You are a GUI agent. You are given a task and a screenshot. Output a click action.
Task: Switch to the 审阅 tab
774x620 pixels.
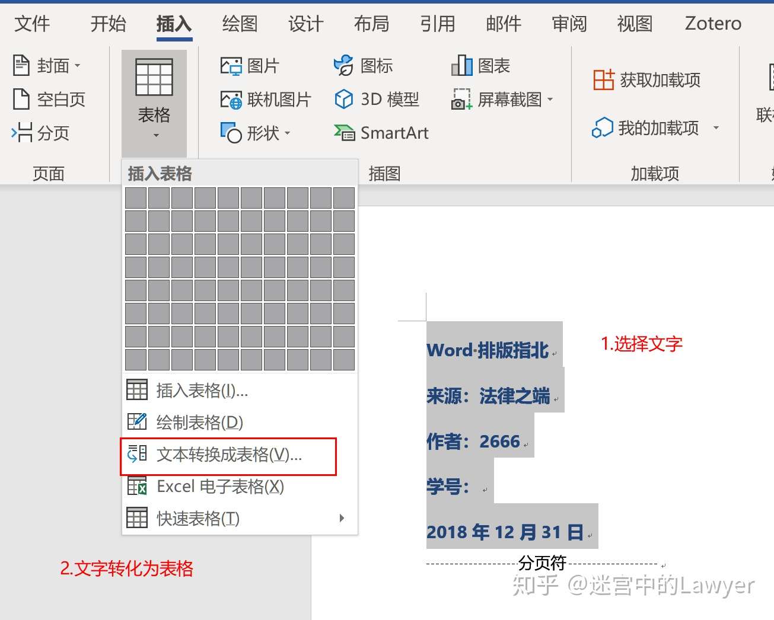click(569, 24)
